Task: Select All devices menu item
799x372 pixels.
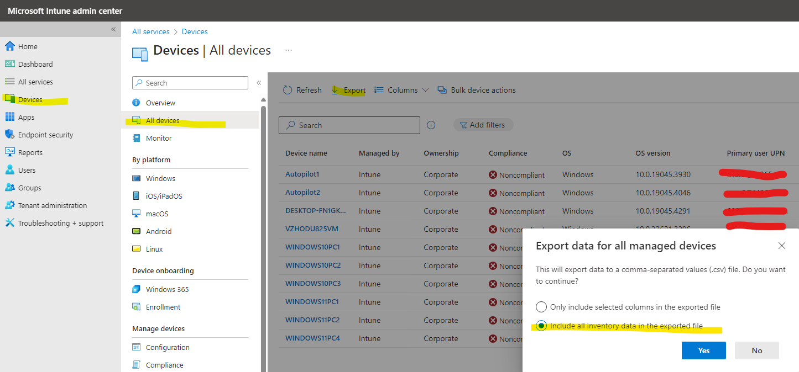Action: pyautogui.click(x=190, y=120)
